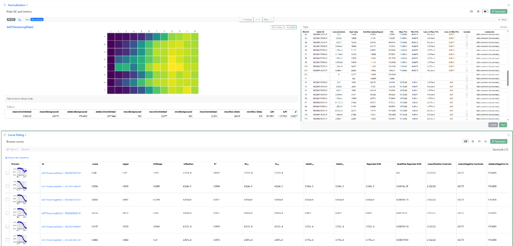Open preview thumbnail of first curve row
Screen dimensions: 513x246
tap(20, 173)
